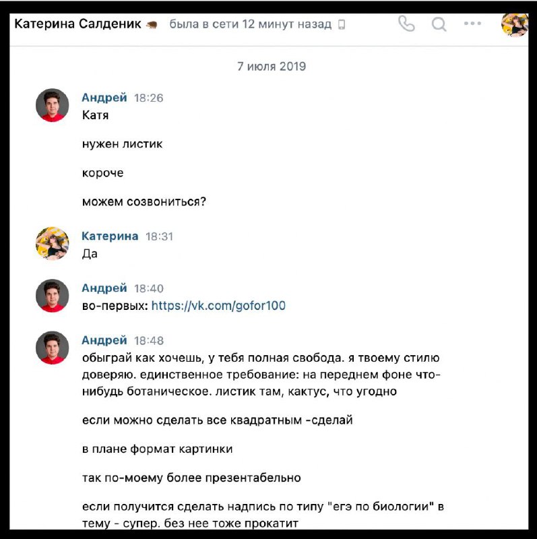Screen dimensions: 537x539
Task: Select the message 'нужен листик'
Action: pyautogui.click(x=122, y=144)
